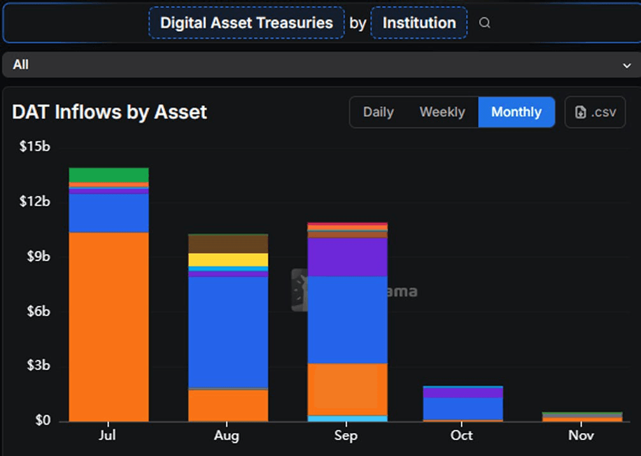This screenshot has height=456, width=641.
Task: Click the DAT Inflows by Asset title
Action: (109, 112)
